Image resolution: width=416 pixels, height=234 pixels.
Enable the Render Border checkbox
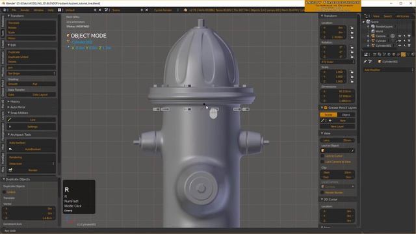(322, 192)
